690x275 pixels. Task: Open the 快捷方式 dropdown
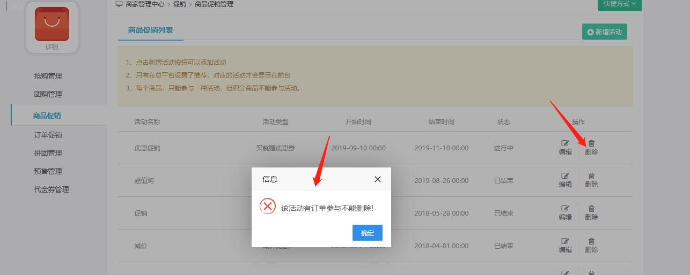pos(620,4)
